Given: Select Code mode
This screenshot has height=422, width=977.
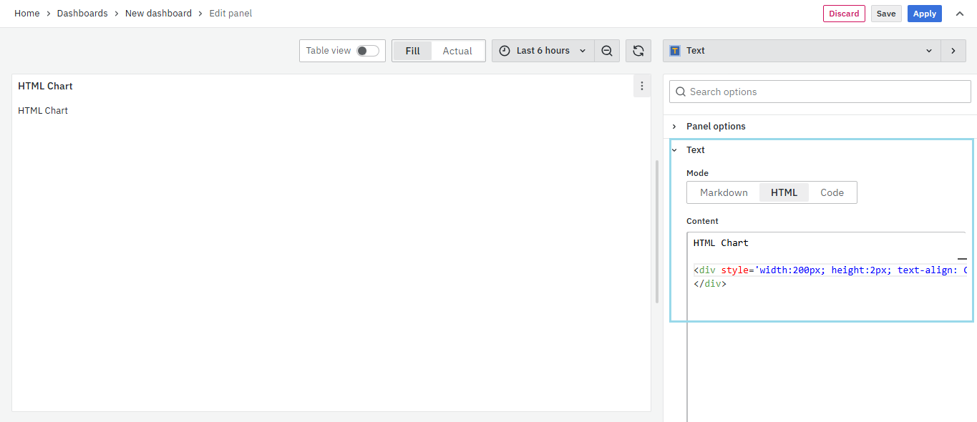Looking at the screenshot, I should pos(832,192).
